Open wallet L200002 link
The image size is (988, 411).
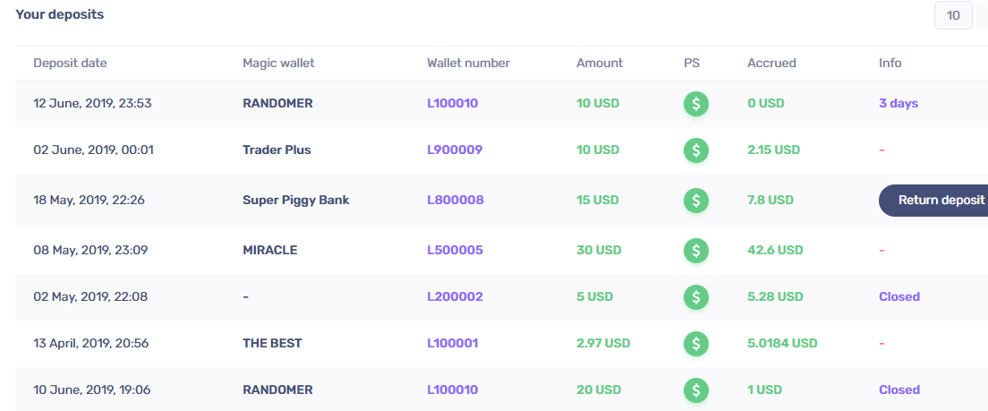click(455, 296)
